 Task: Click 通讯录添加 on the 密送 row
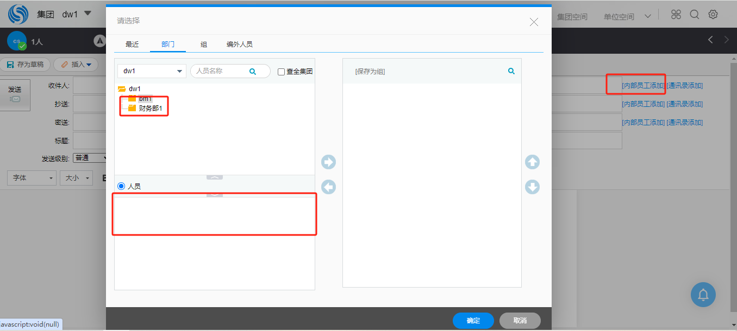[685, 123]
